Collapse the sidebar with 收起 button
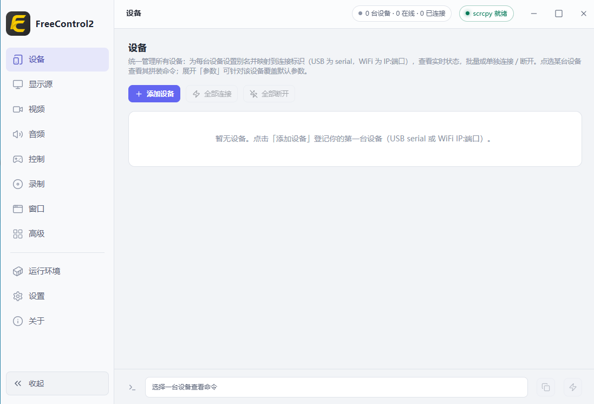Screen dimensions: 594x404 coord(57,383)
